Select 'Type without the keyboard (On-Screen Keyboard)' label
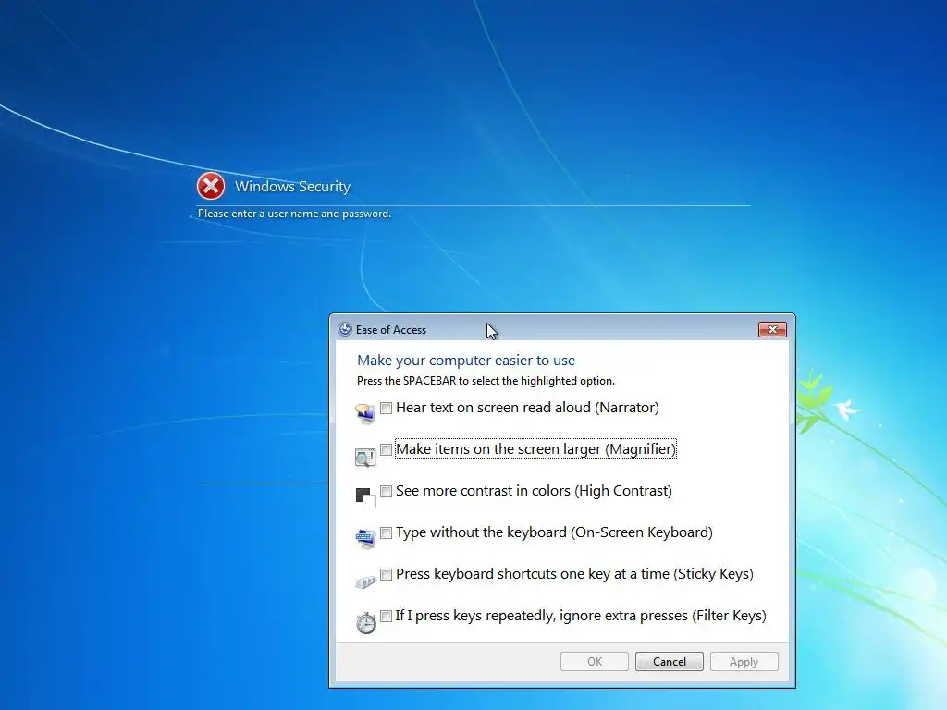 (x=555, y=532)
